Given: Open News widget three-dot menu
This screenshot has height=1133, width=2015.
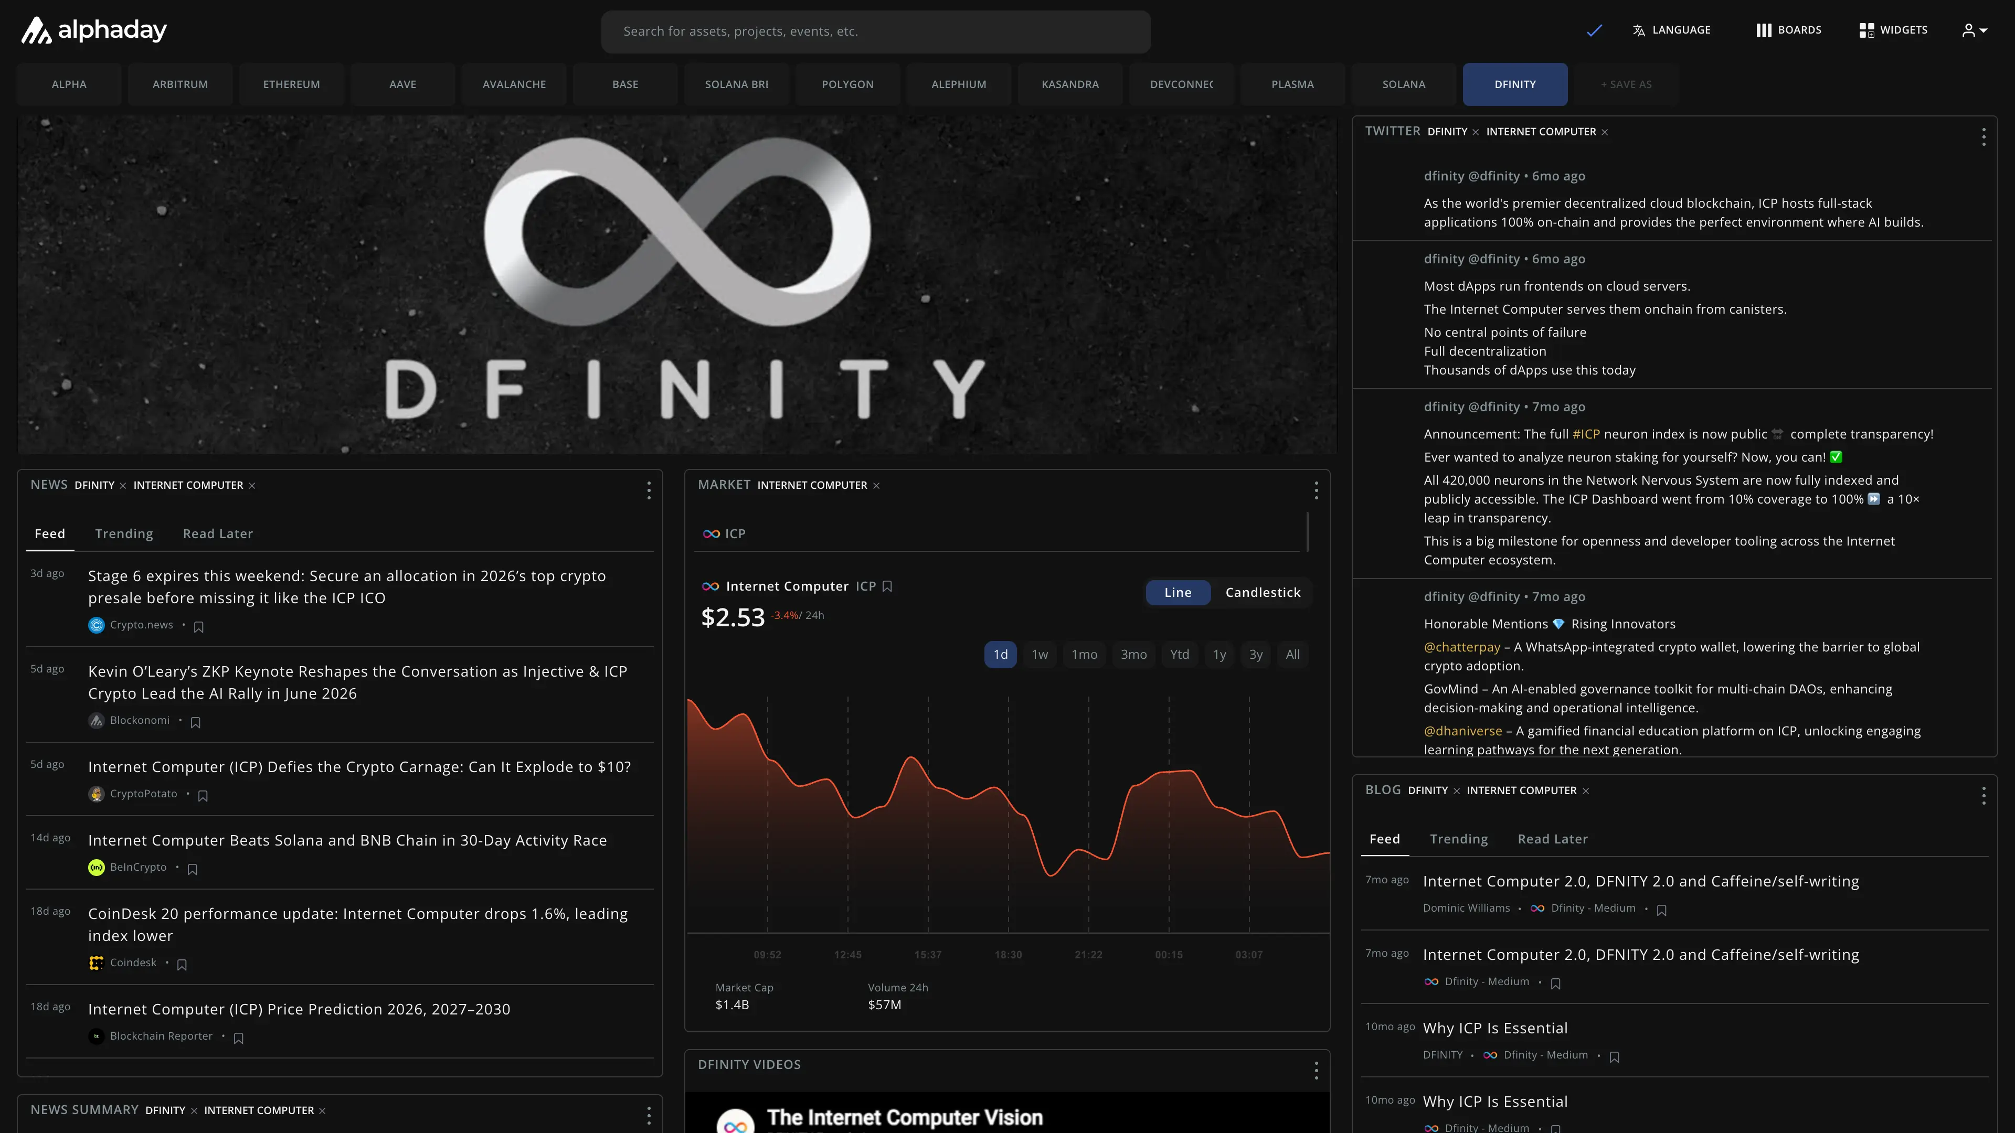Looking at the screenshot, I should (x=649, y=490).
